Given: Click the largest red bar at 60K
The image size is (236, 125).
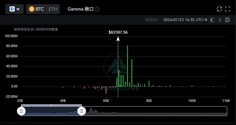Looking at the screenshot, I should click(106, 90).
